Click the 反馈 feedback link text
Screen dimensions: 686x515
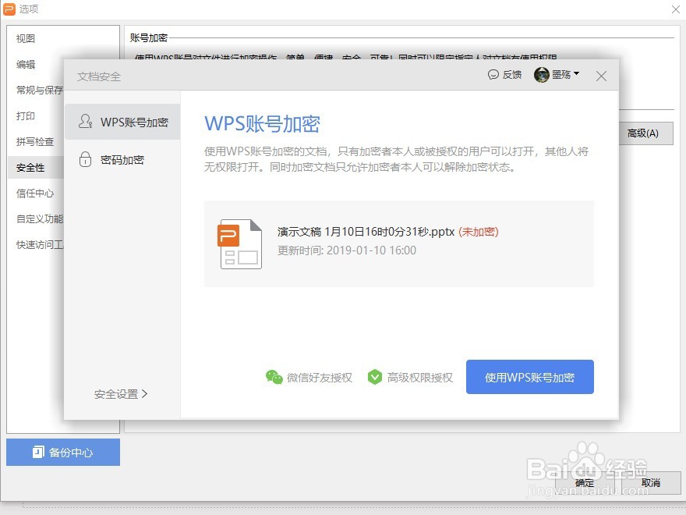pyautogui.click(x=512, y=75)
